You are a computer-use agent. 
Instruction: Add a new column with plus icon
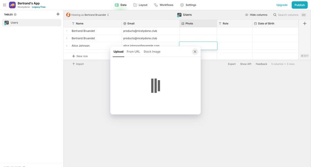[304, 23]
